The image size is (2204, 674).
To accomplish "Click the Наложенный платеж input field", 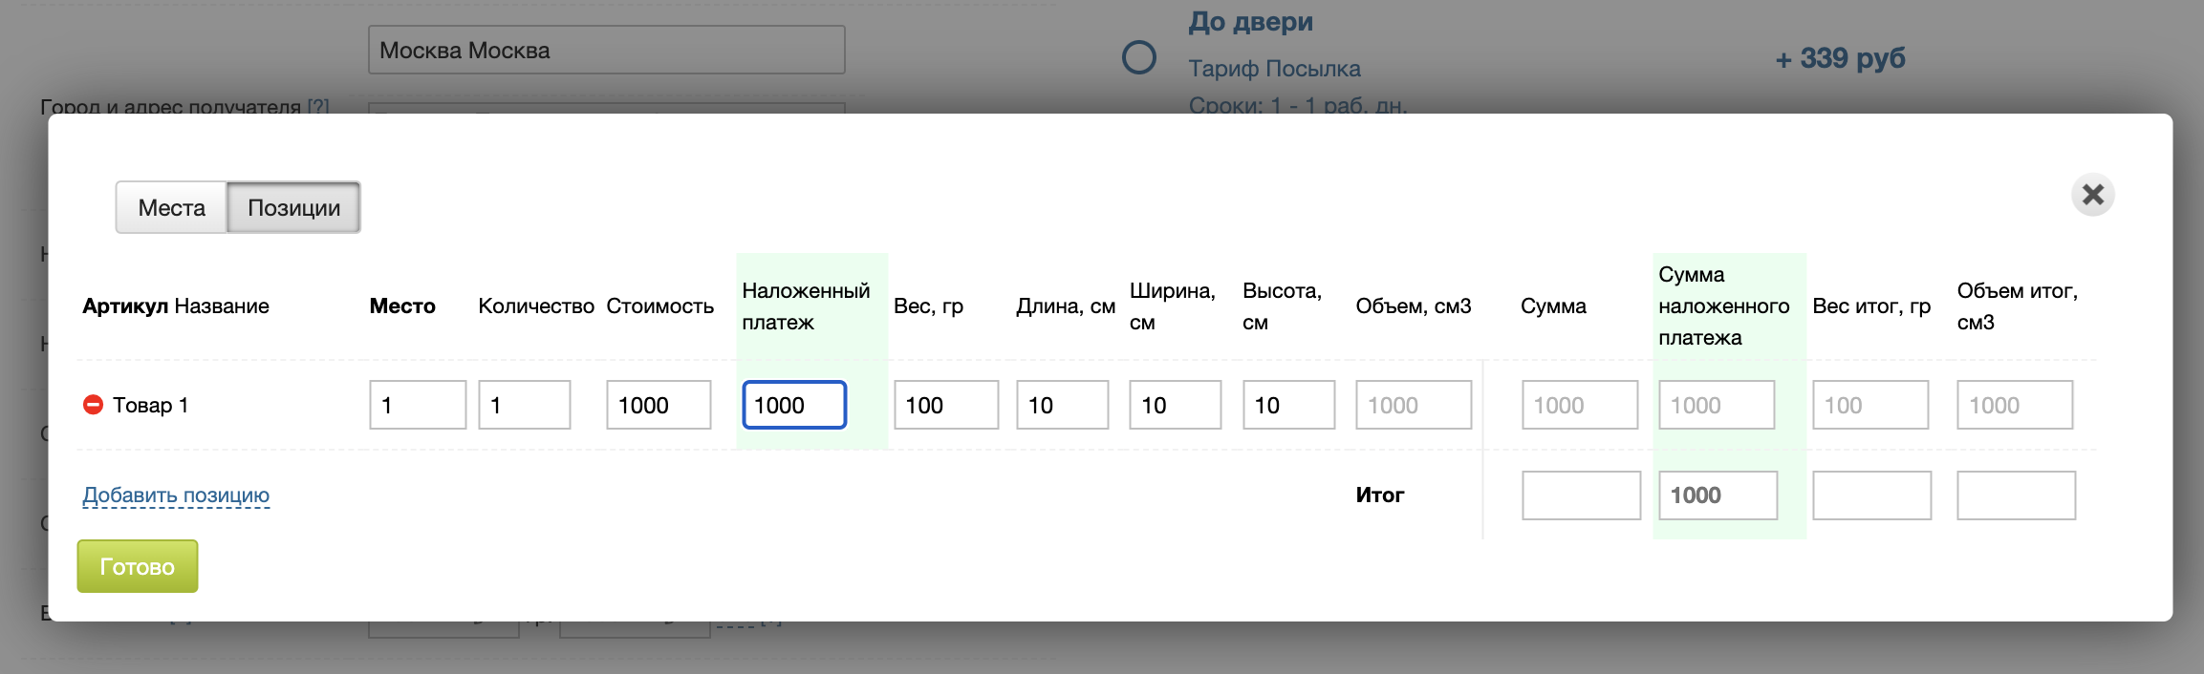I will coord(794,405).
